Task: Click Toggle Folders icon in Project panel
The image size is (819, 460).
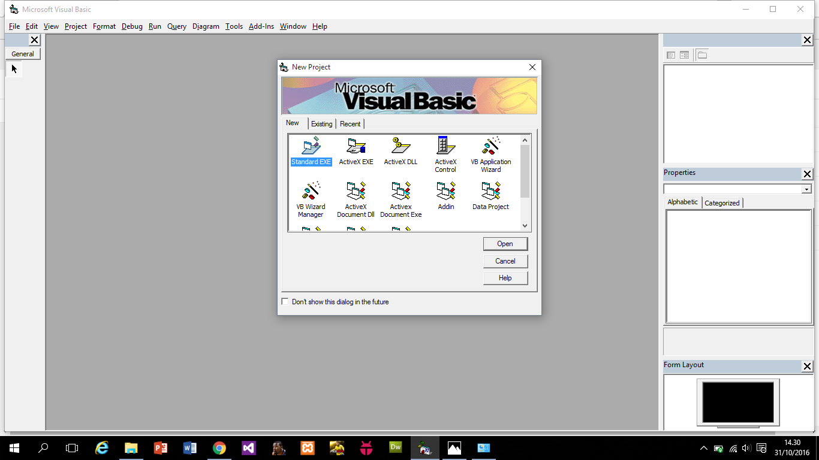Action: pos(702,55)
